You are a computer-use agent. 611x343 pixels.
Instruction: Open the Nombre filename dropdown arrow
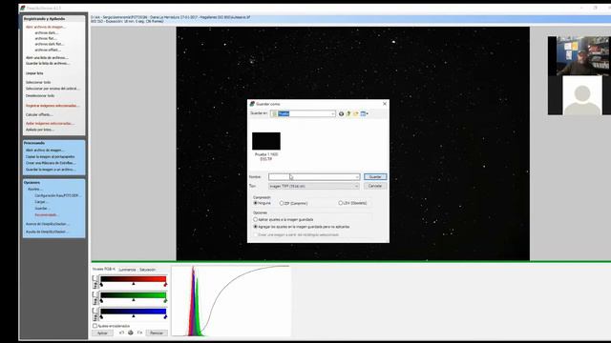(x=357, y=177)
